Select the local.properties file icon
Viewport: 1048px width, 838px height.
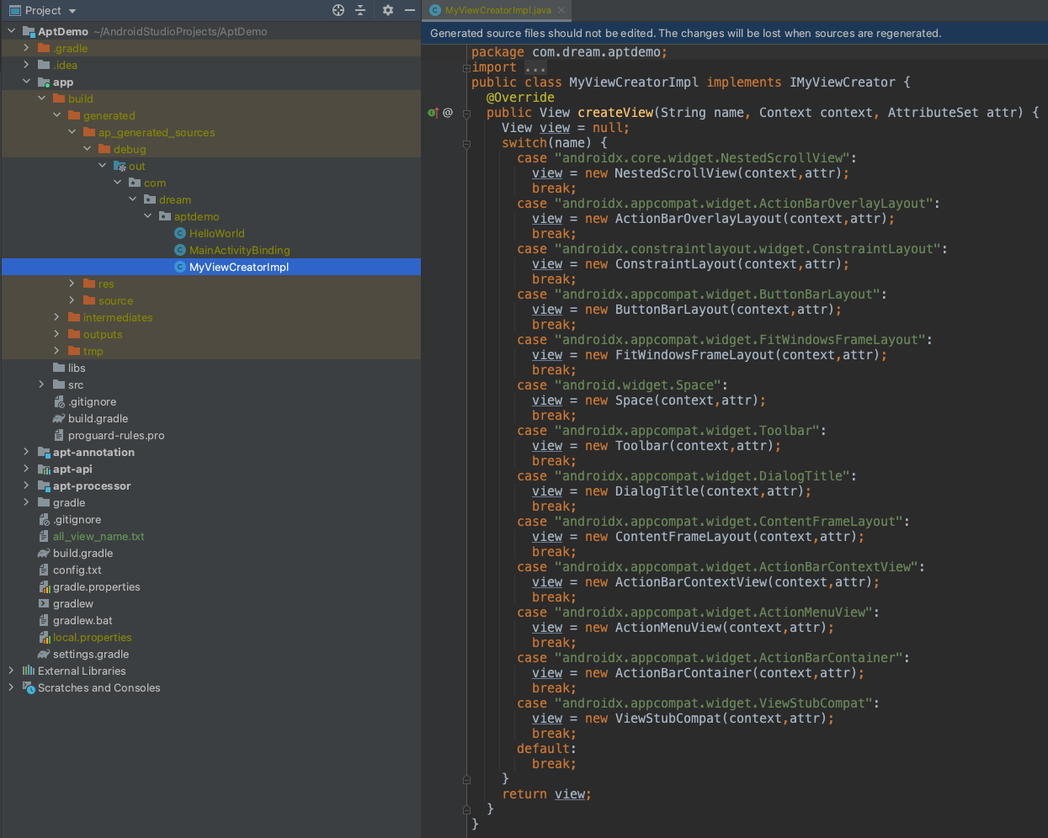click(44, 637)
